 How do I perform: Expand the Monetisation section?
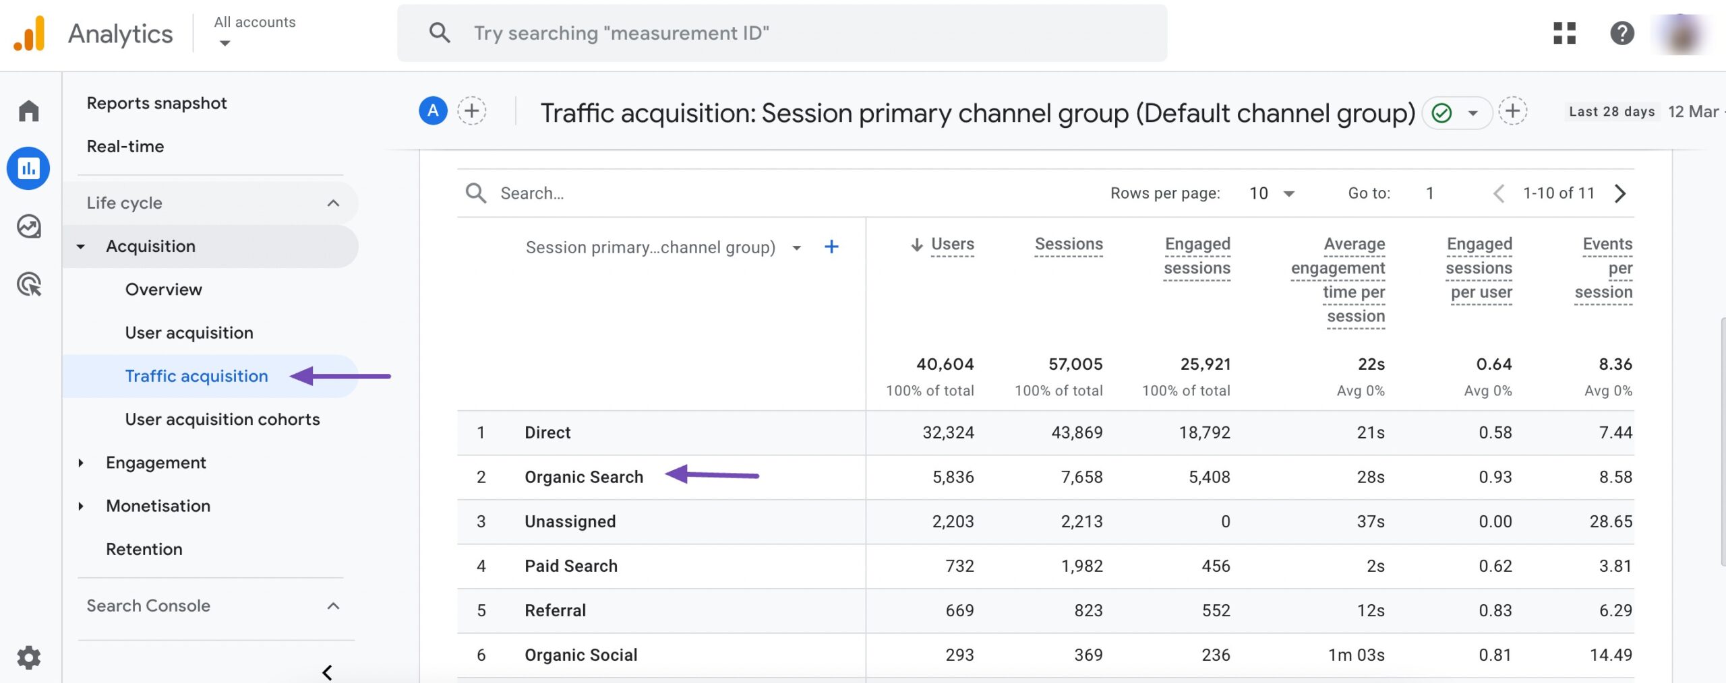coord(80,506)
